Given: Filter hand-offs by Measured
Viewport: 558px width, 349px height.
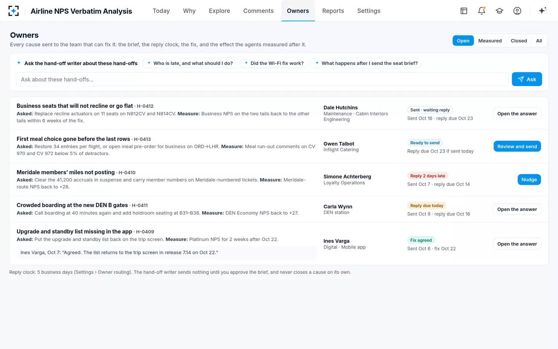Looking at the screenshot, I should tap(490, 41).
